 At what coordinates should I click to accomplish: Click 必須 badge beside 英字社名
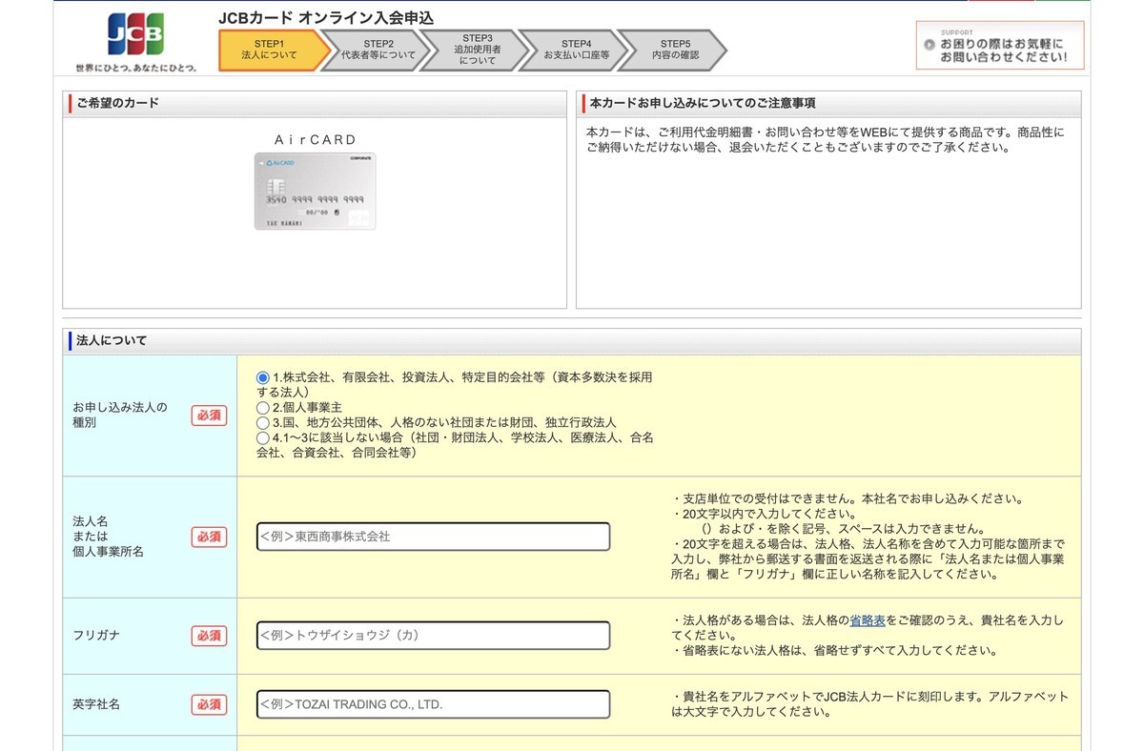point(209,704)
